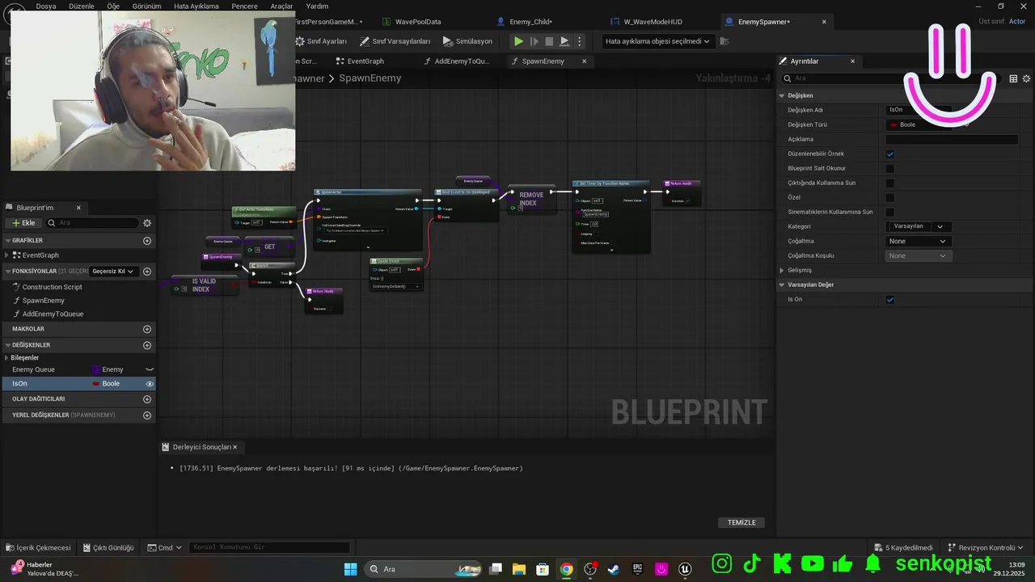Viewport: 1035px width, 582px height.
Task: Open Geçersiz Kıl override dropdown
Action: pyautogui.click(x=112, y=272)
